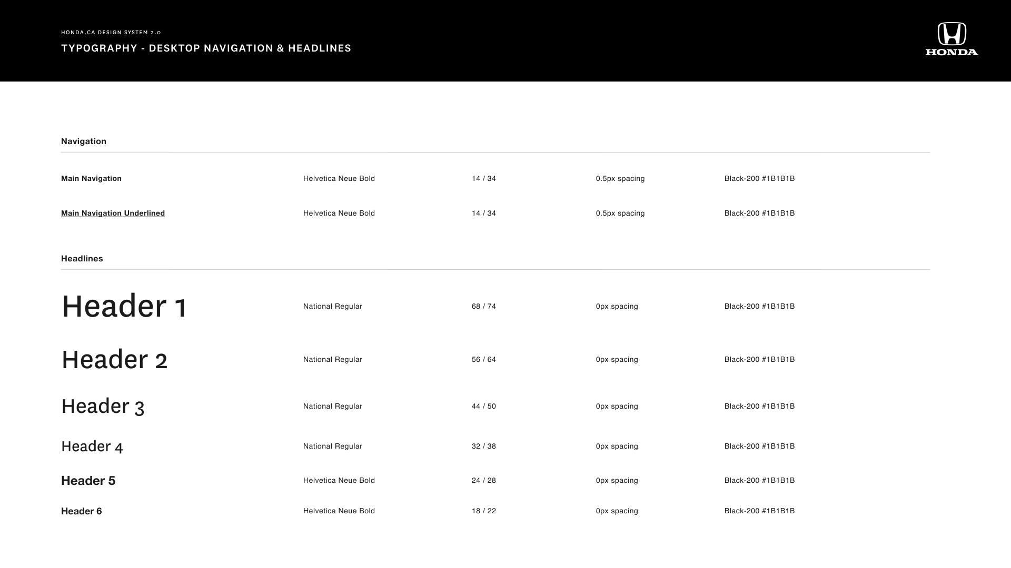Click the 'Navigation' section heading

[x=84, y=141]
